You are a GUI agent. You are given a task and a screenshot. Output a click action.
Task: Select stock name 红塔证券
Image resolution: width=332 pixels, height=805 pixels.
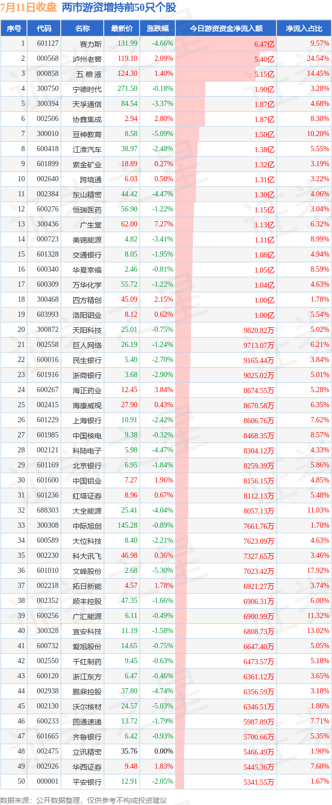(x=87, y=495)
